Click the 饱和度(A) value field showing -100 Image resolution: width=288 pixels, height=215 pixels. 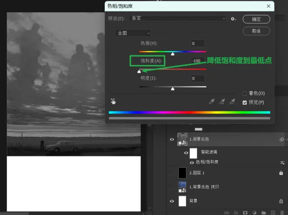(198, 61)
